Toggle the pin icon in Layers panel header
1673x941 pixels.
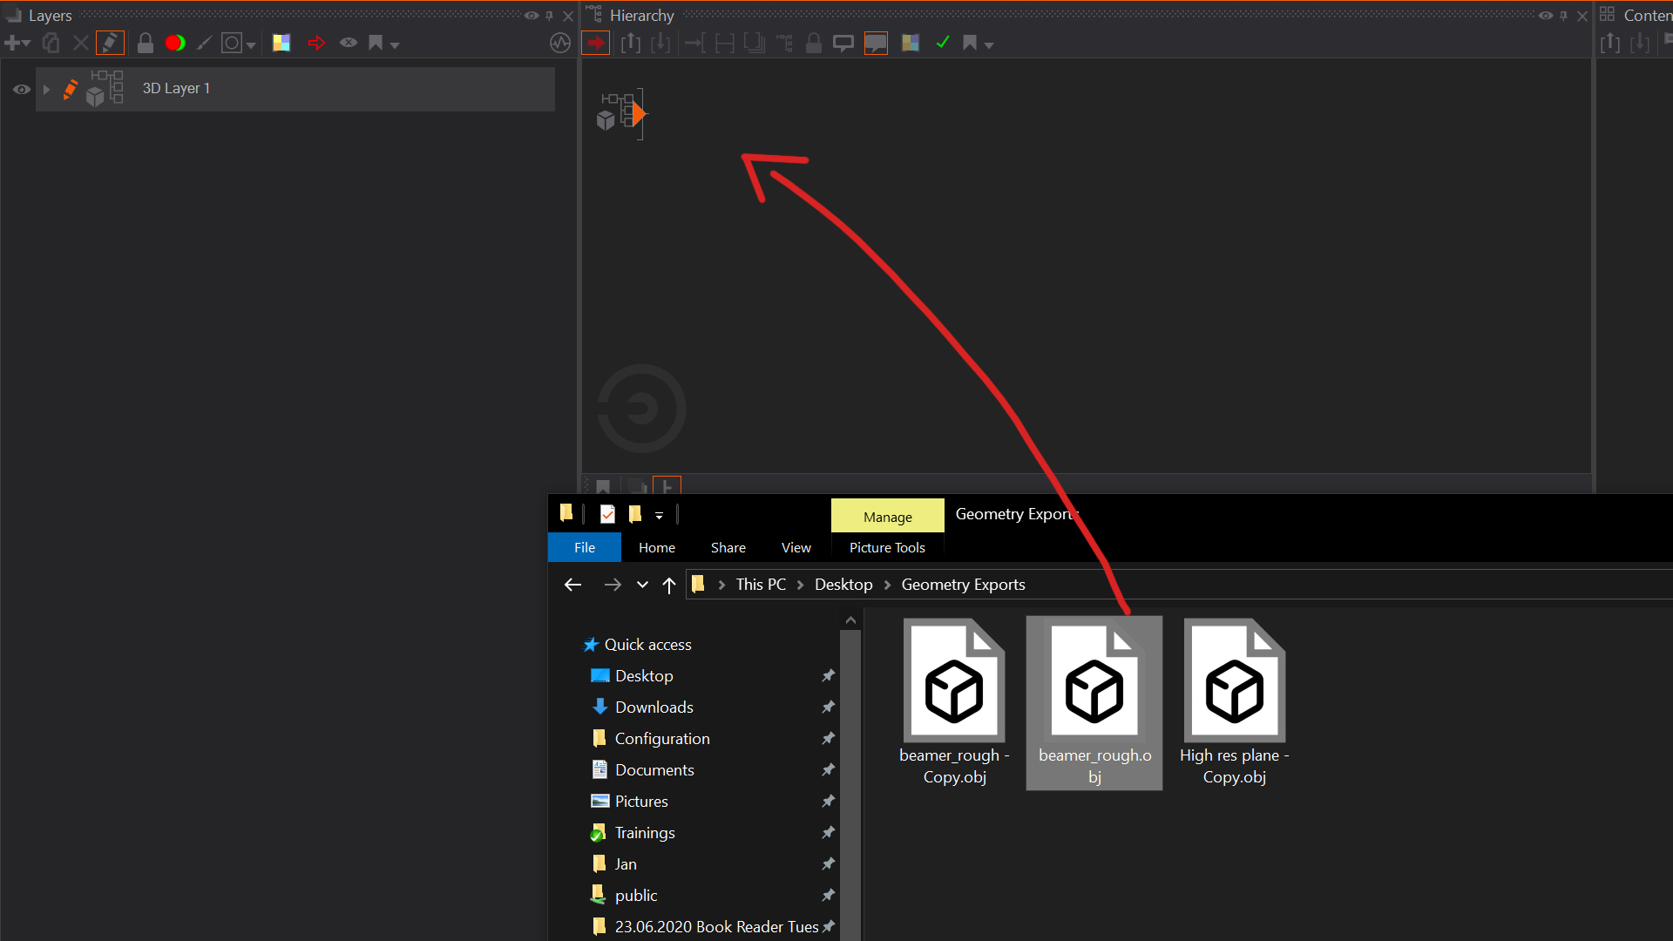pyautogui.click(x=550, y=16)
